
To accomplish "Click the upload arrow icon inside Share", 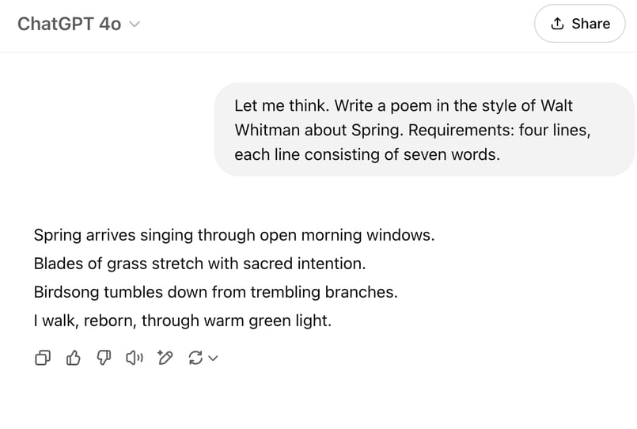I will pyautogui.click(x=557, y=24).
